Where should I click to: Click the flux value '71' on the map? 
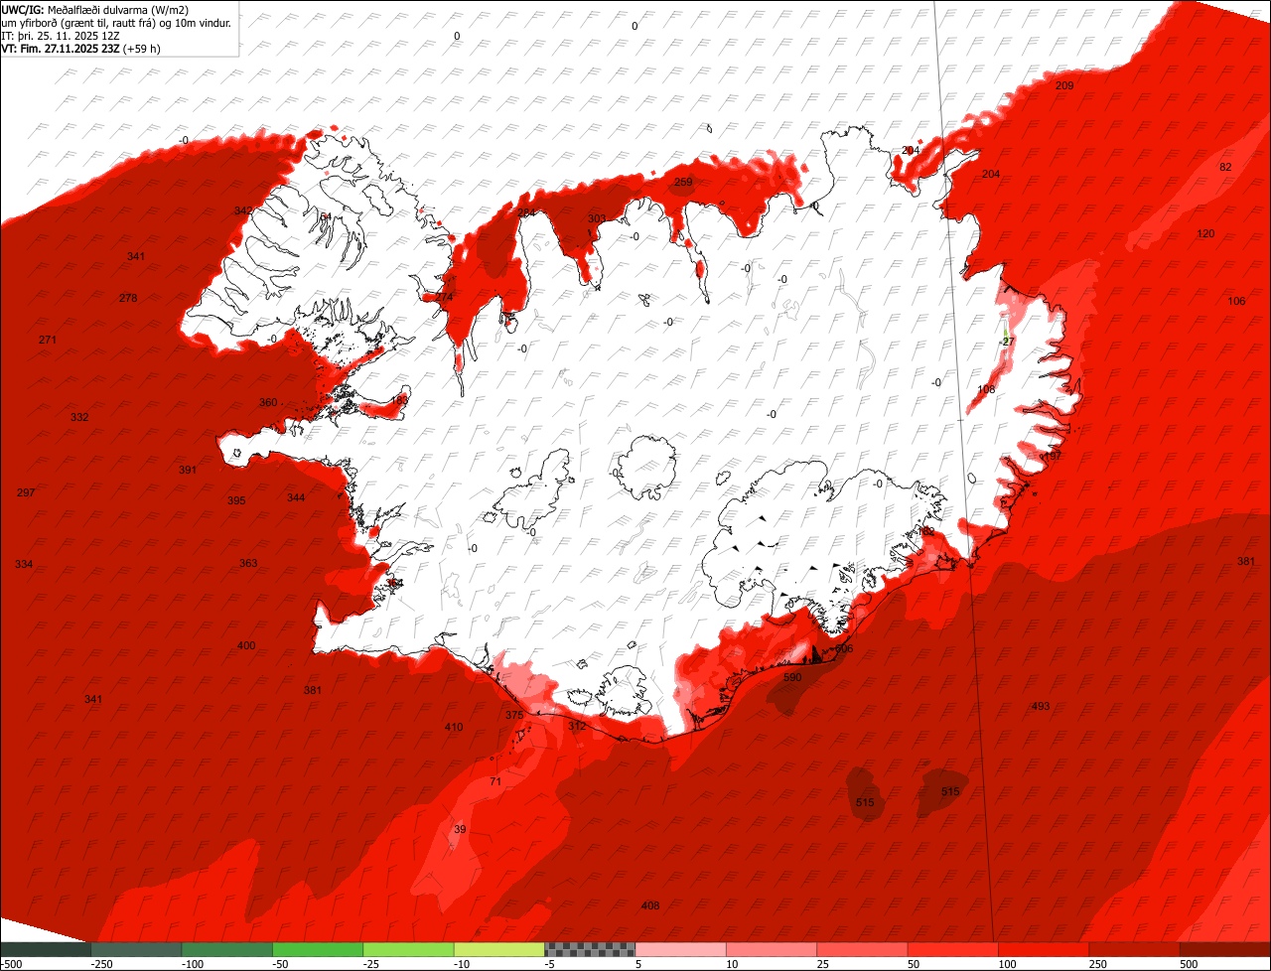495,781
